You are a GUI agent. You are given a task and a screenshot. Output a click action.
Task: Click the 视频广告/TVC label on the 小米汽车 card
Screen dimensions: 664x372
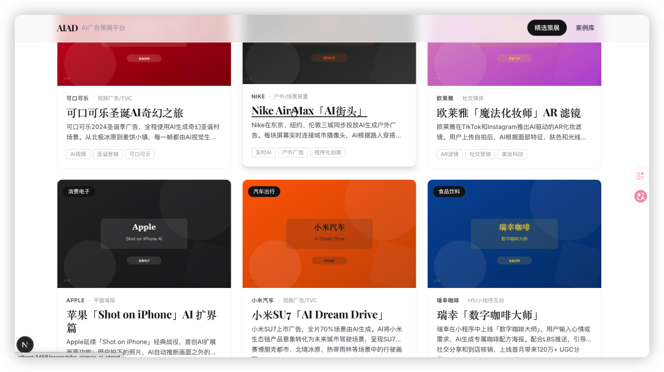tap(300, 300)
